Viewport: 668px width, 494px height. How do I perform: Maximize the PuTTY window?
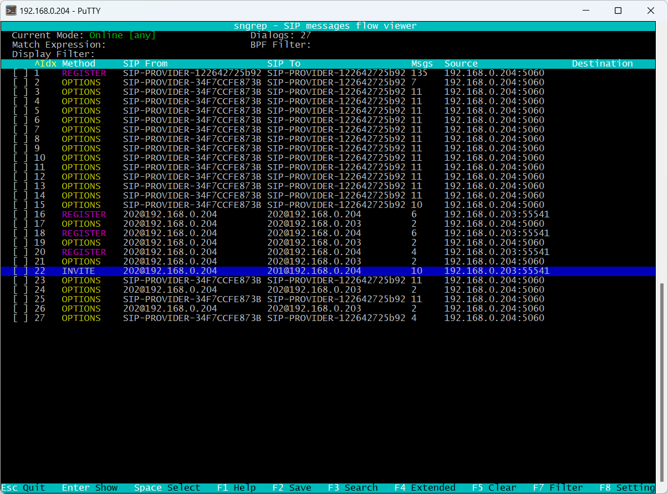point(618,11)
